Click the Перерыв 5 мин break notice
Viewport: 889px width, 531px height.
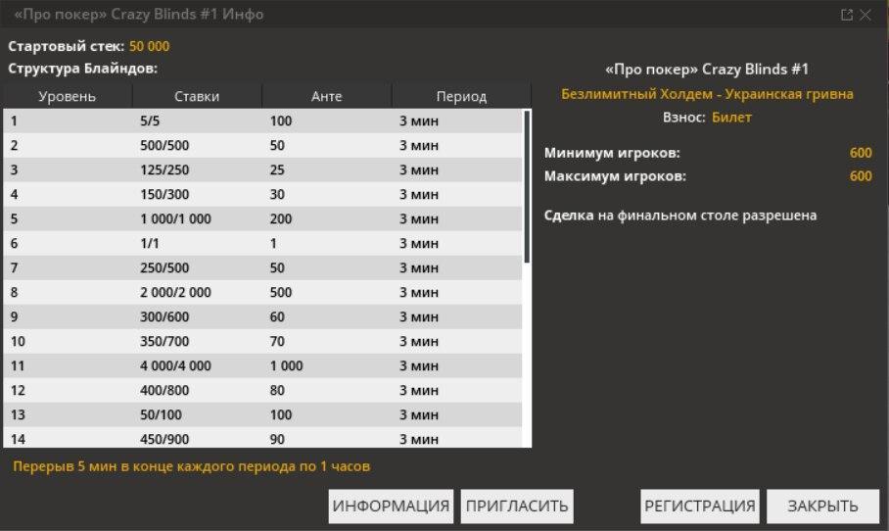click(x=192, y=466)
